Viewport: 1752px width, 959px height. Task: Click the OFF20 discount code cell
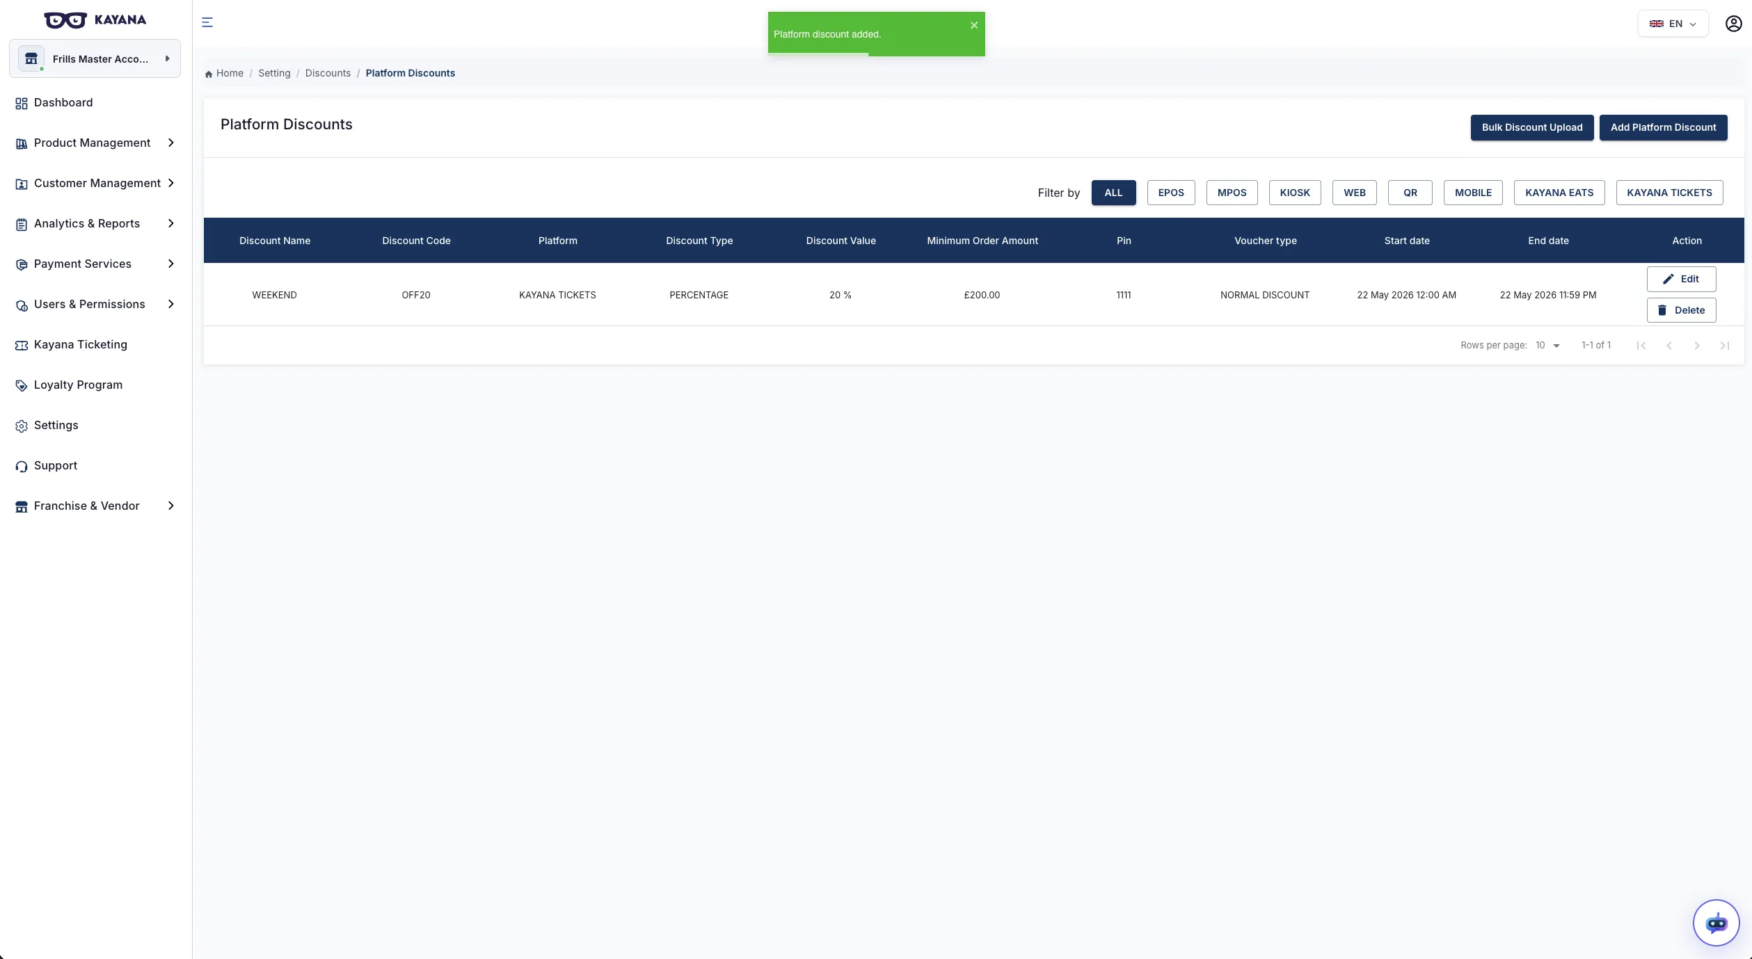[x=416, y=295]
